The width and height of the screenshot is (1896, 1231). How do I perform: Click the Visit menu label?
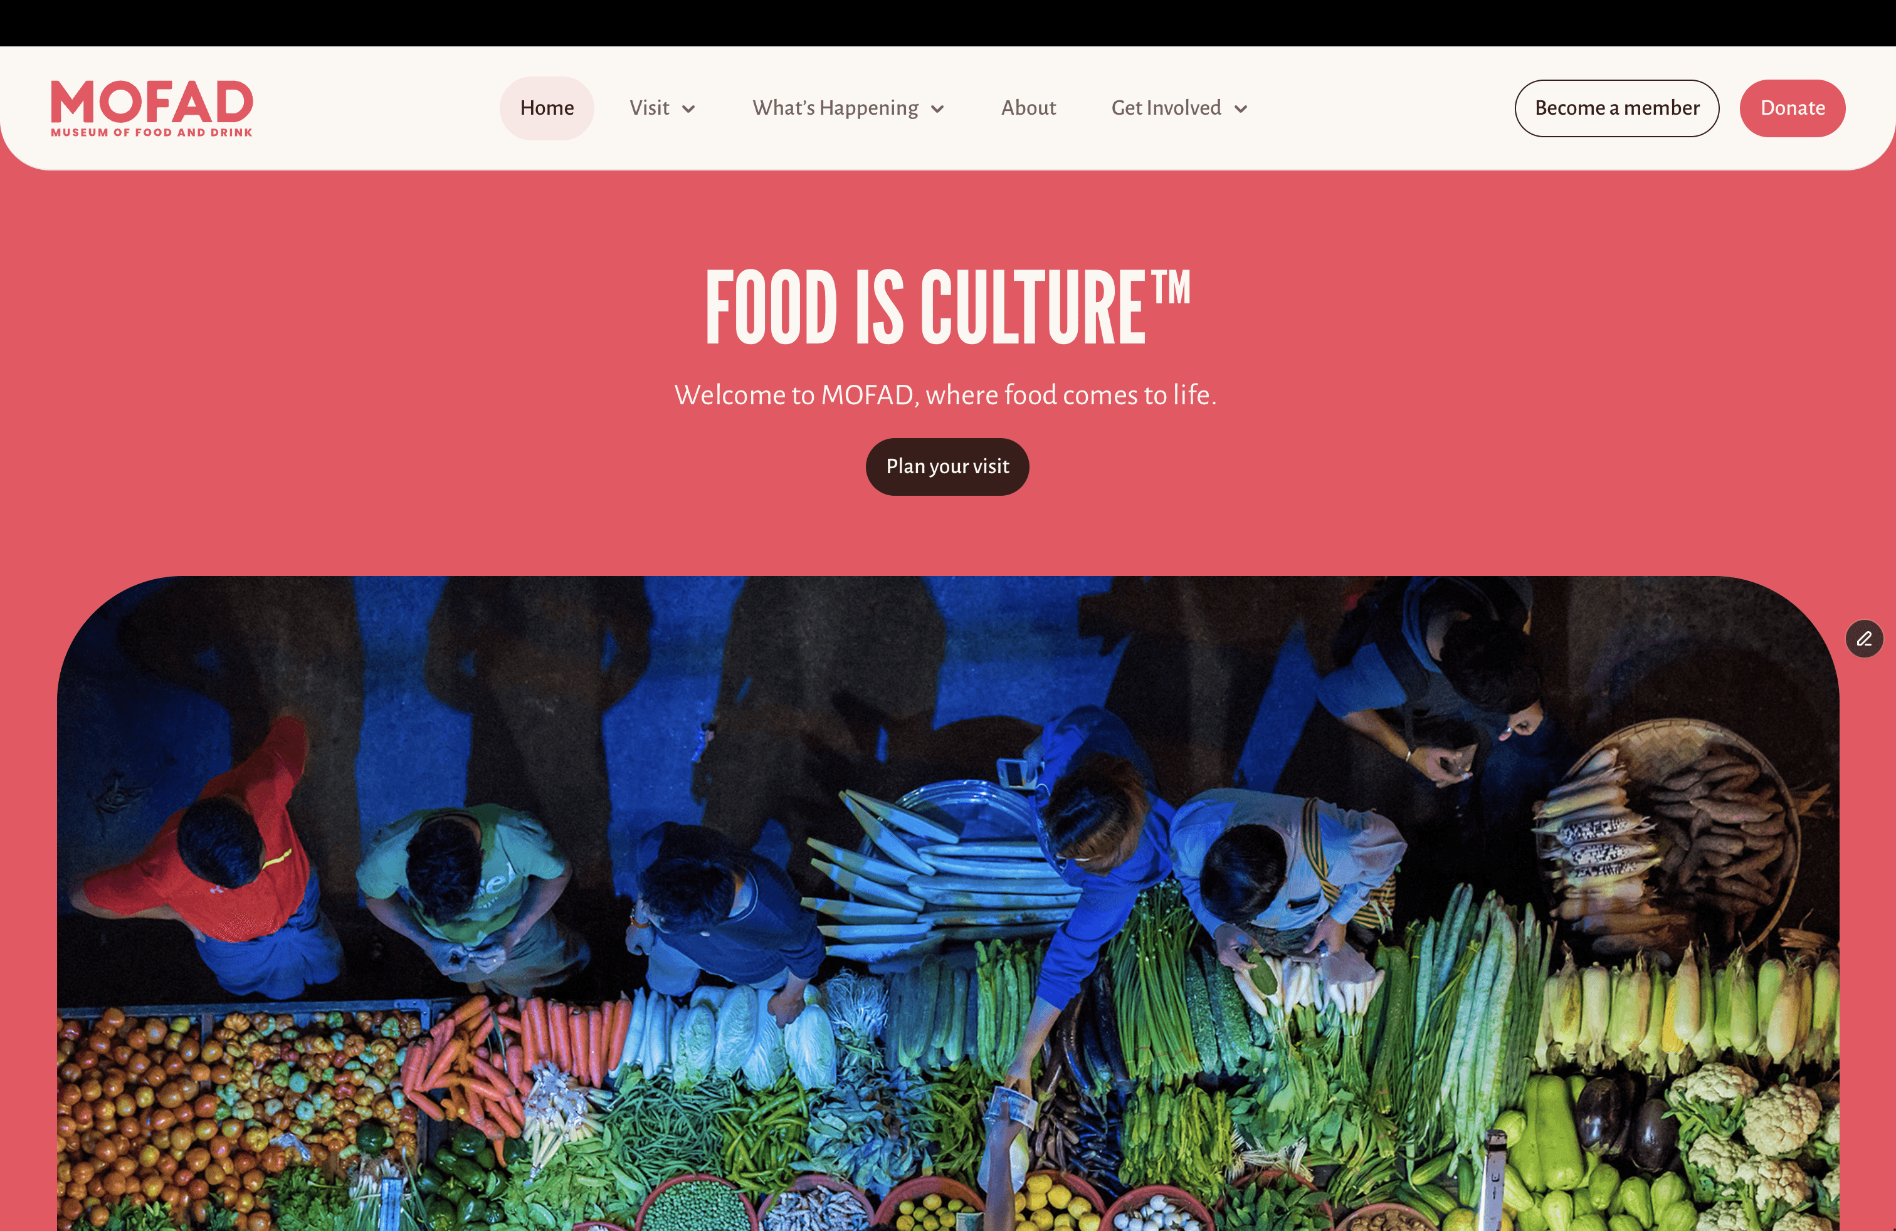pos(650,108)
